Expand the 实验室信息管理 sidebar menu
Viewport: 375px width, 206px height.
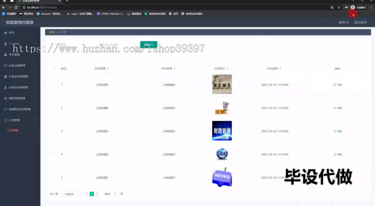(35, 76)
